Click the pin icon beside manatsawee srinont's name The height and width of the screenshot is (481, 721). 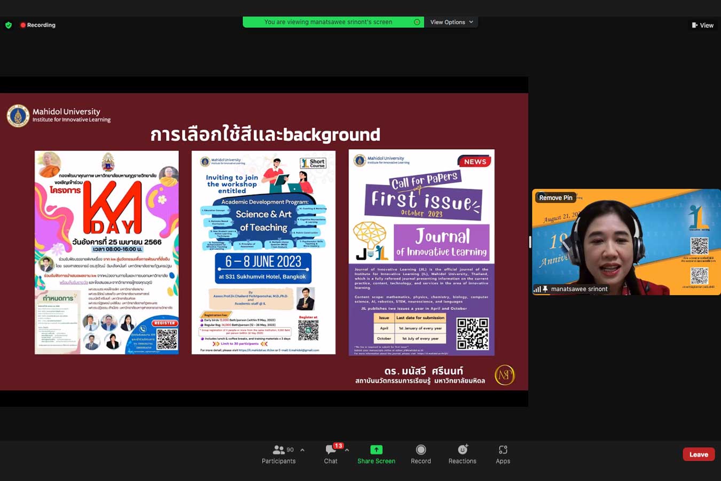point(545,289)
